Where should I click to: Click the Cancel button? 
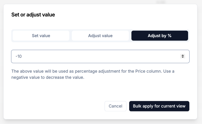point(116,106)
